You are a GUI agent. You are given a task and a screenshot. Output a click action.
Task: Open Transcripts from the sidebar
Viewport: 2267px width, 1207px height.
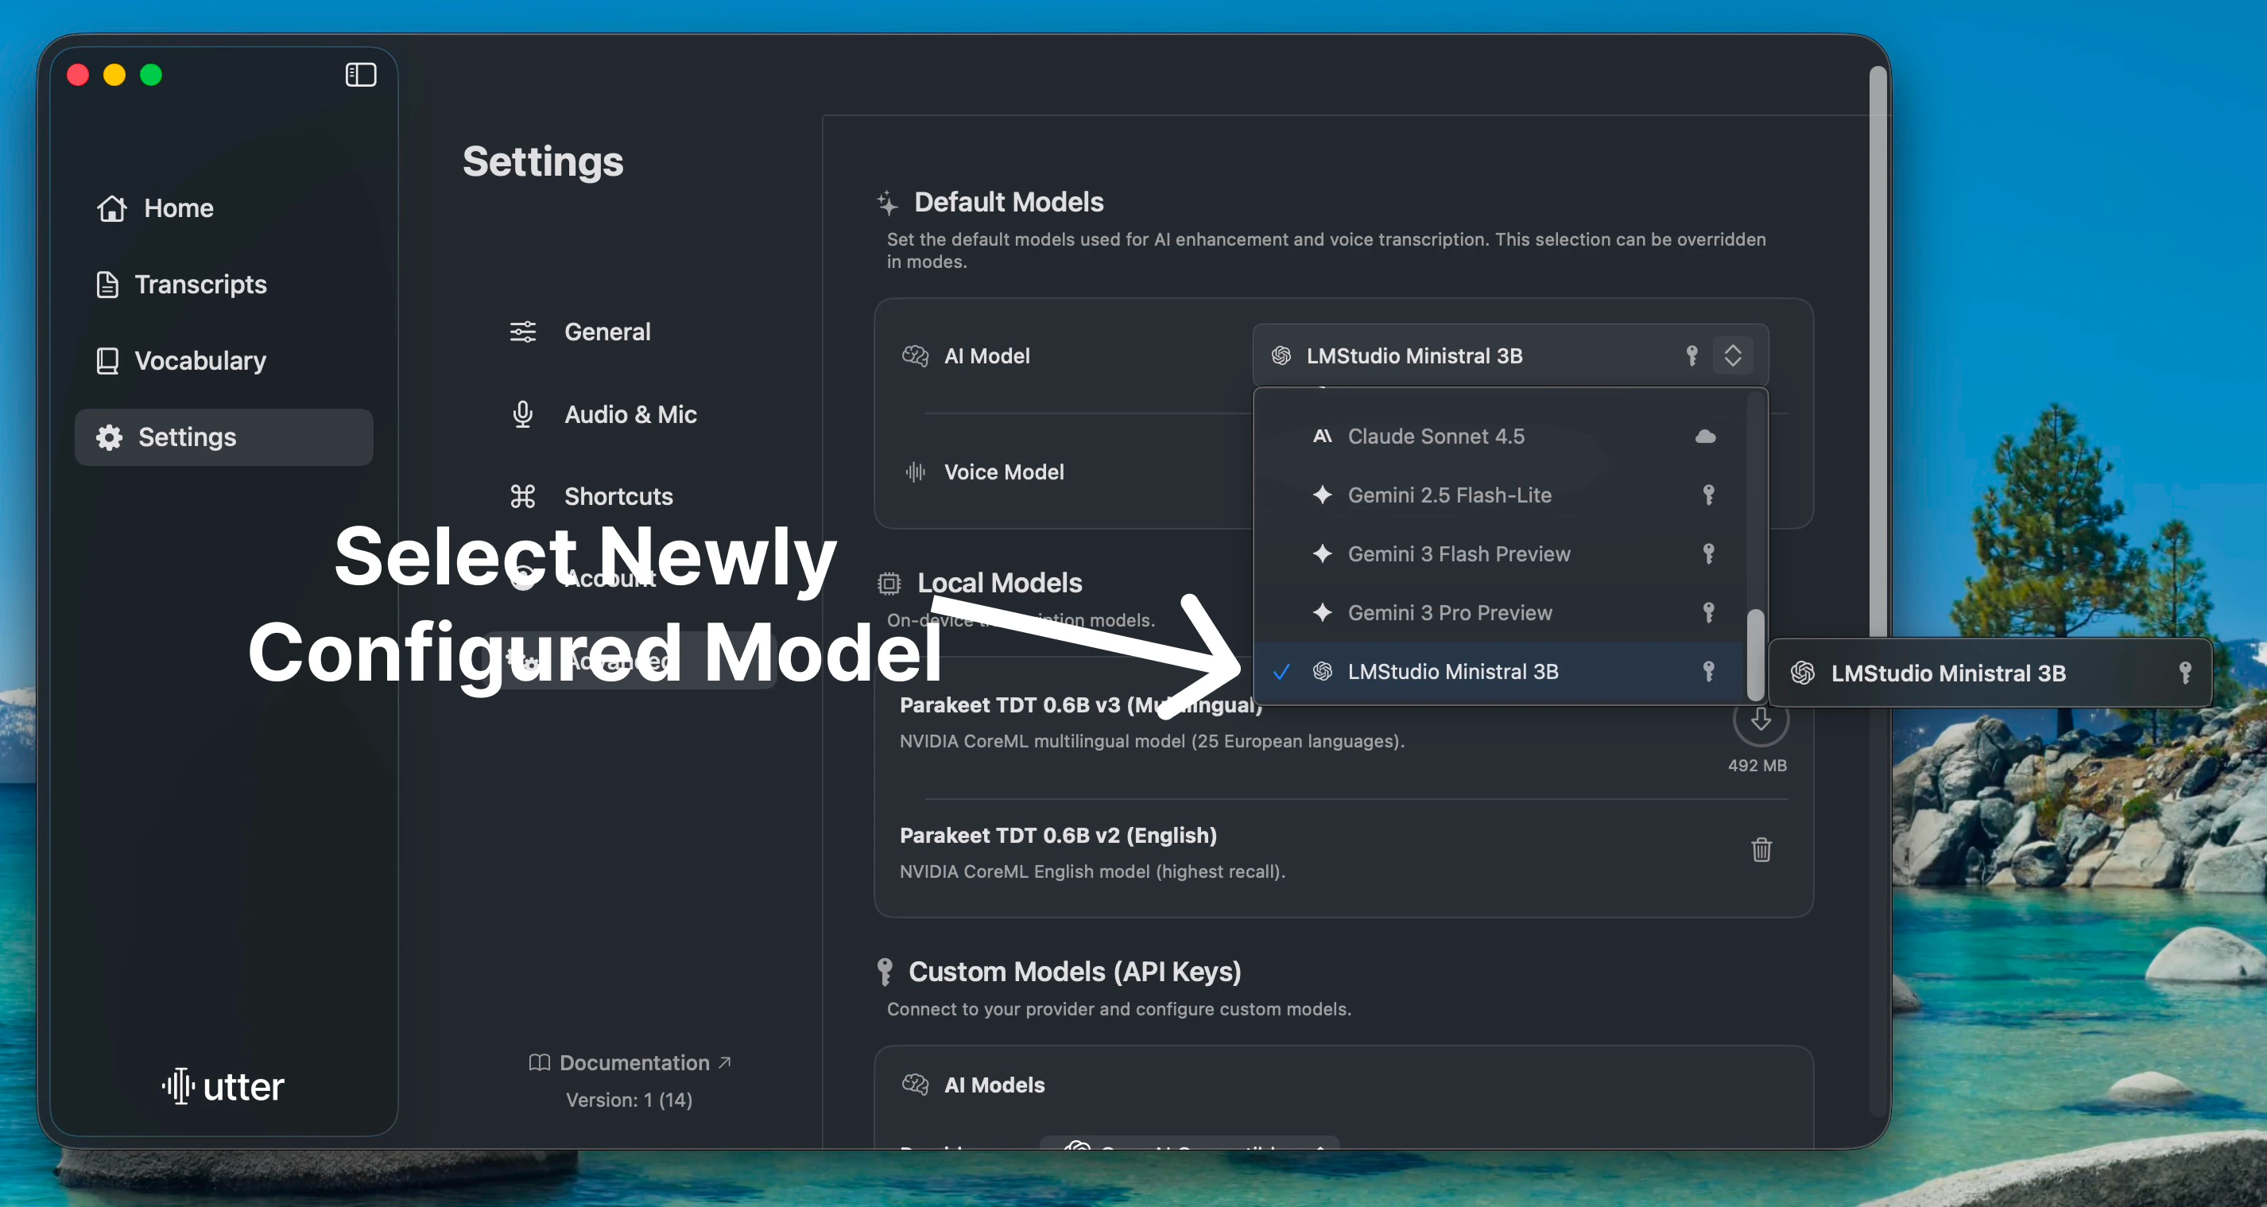(200, 285)
